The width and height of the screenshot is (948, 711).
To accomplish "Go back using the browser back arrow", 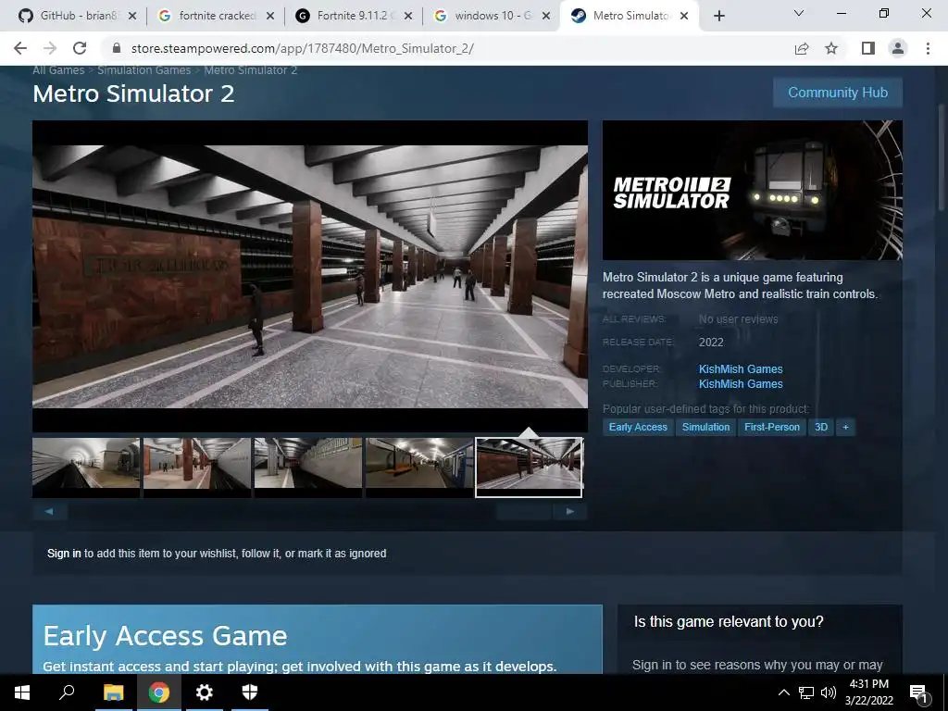I will coord(20,48).
